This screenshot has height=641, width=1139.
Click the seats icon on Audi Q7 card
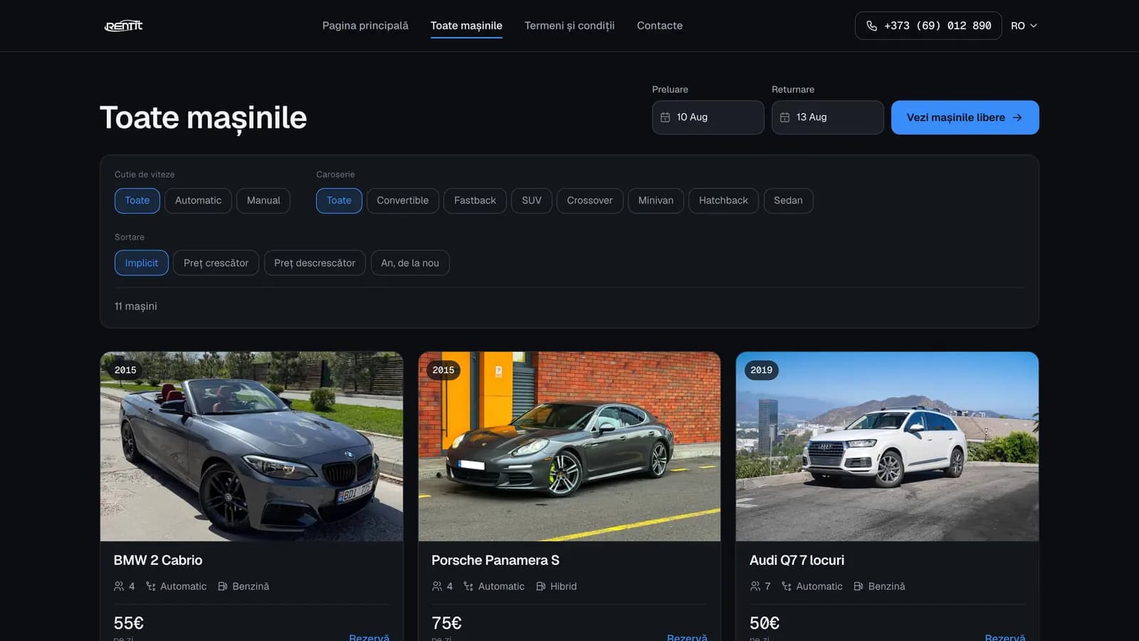point(755,586)
